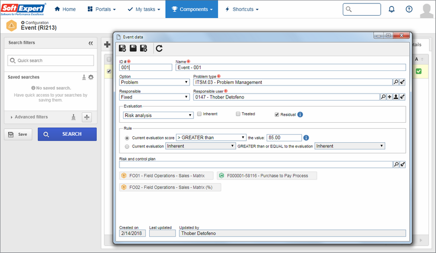Screen dimensions: 436x253
Task: Click F000001-58116 - Purchase to Pay Process tag
Action: (267, 176)
